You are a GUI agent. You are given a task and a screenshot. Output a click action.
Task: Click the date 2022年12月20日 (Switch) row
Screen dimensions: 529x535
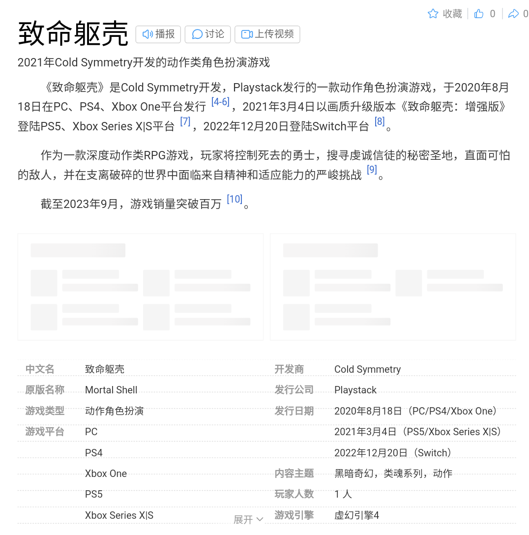(393, 453)
